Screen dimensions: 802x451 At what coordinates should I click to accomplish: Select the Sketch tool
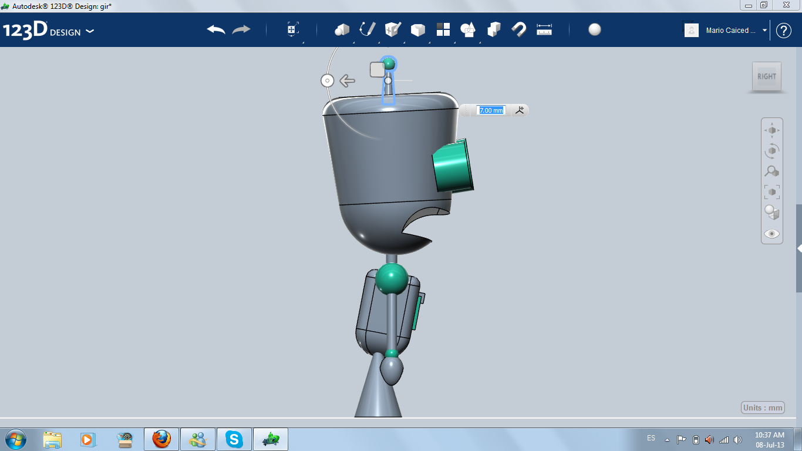click(x=367, y=30)
